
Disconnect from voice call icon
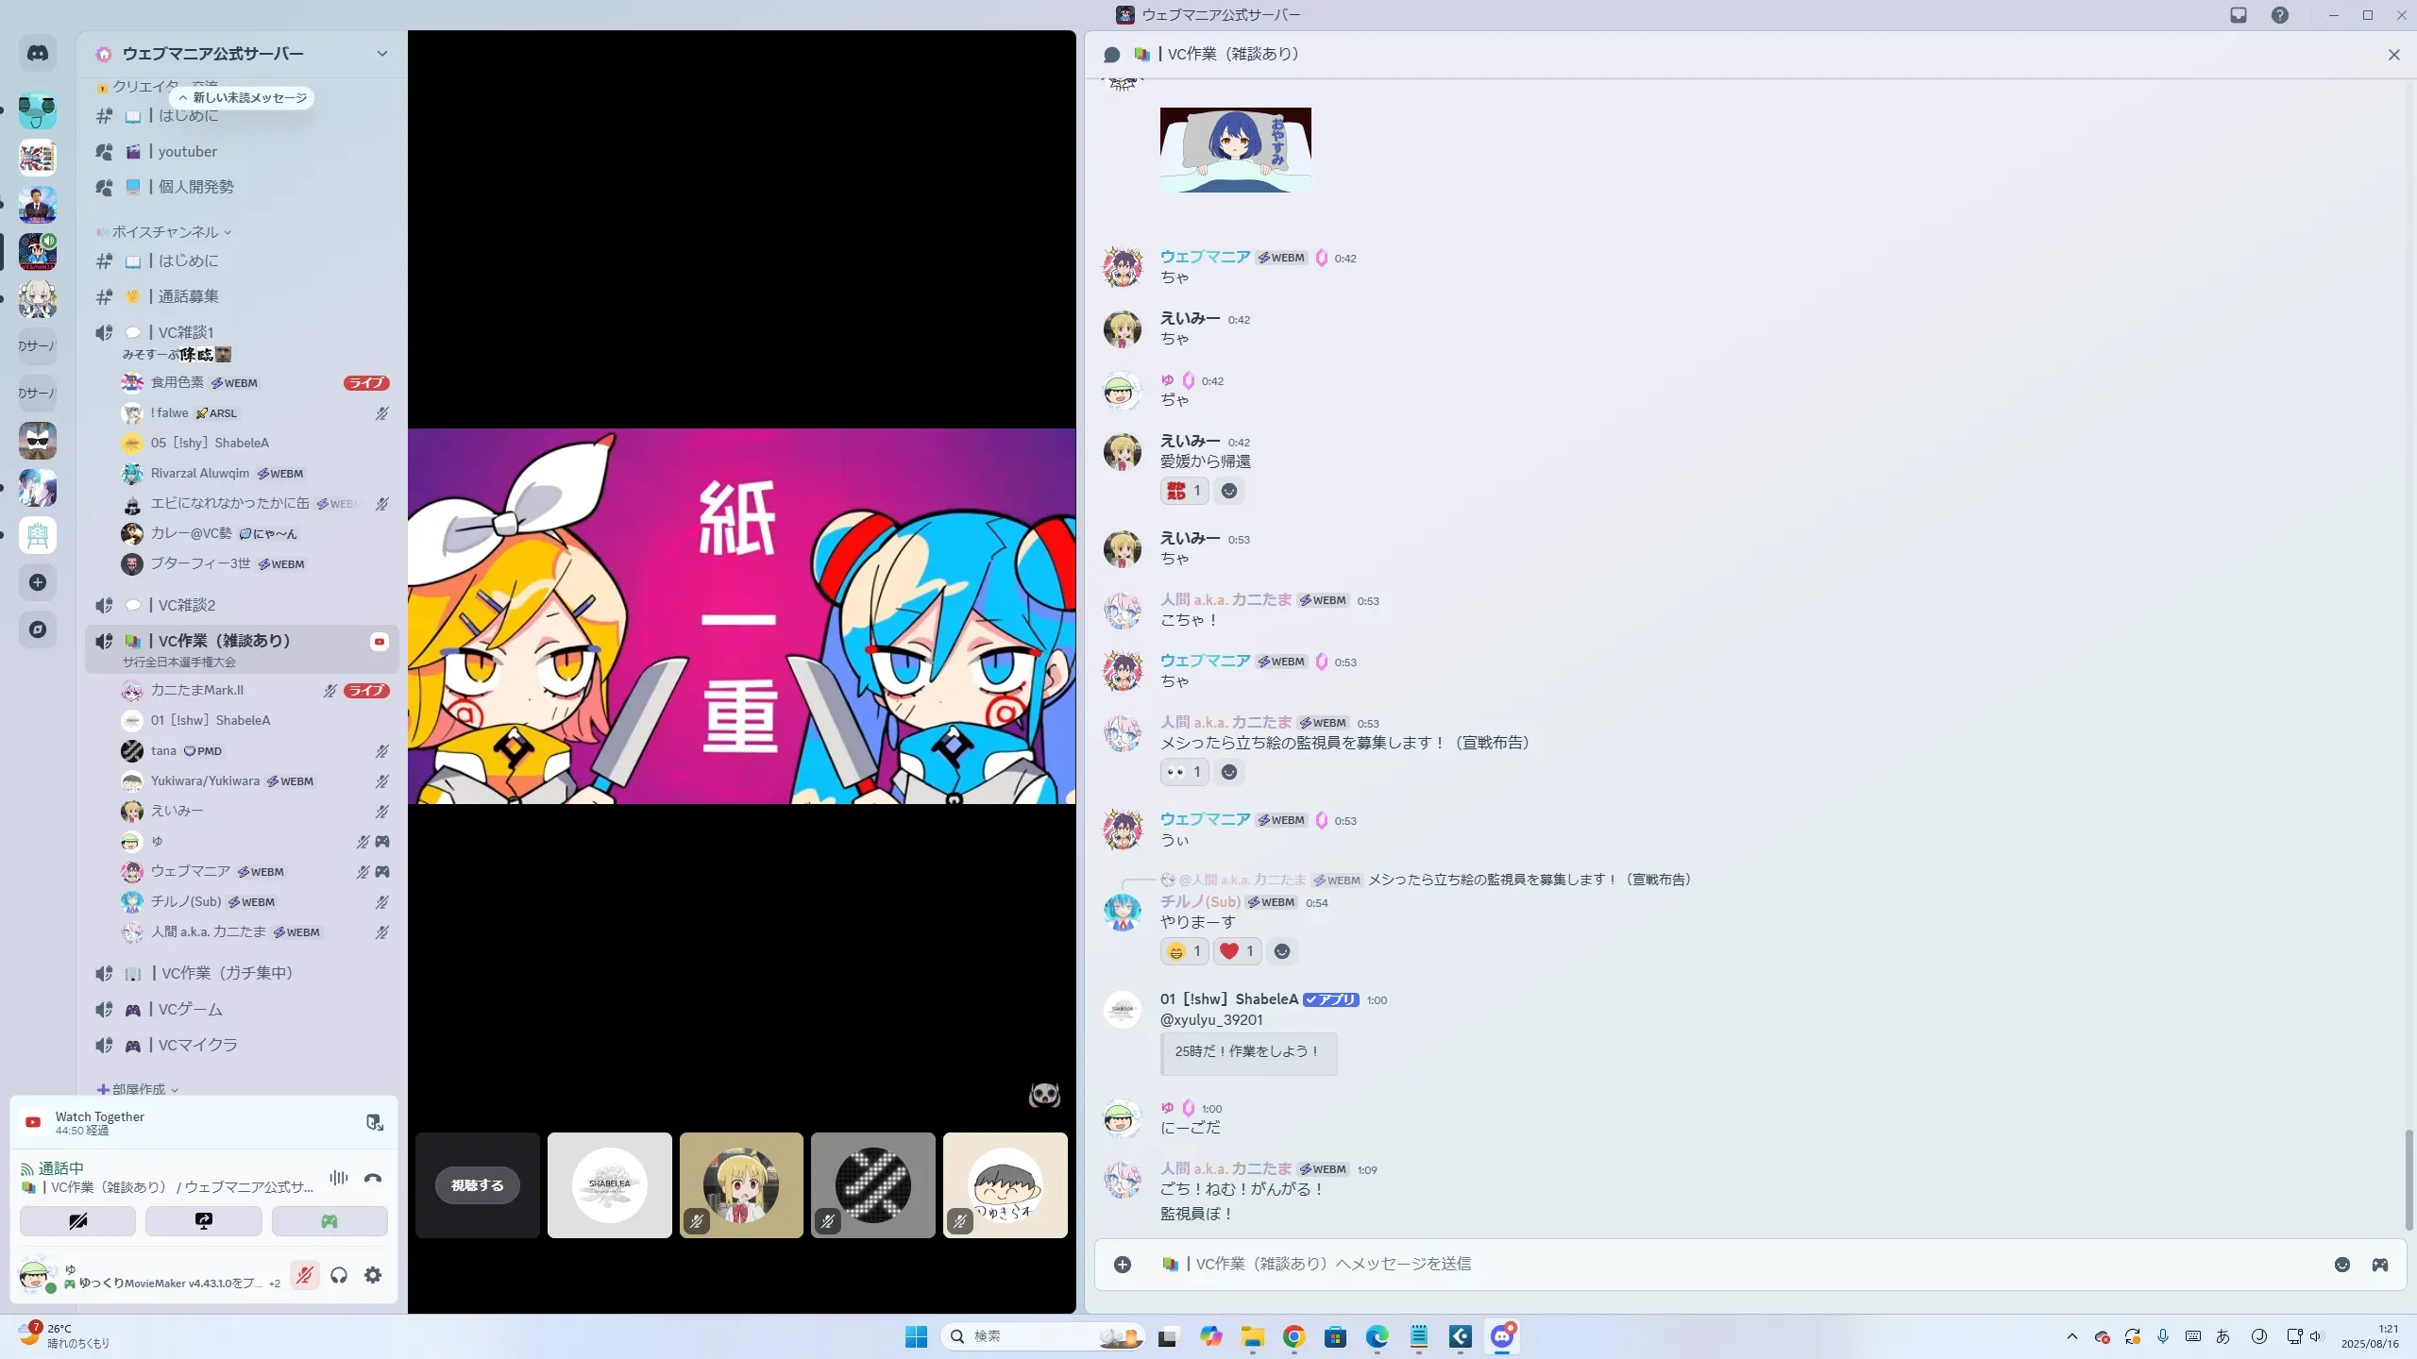click(373, 1178)
